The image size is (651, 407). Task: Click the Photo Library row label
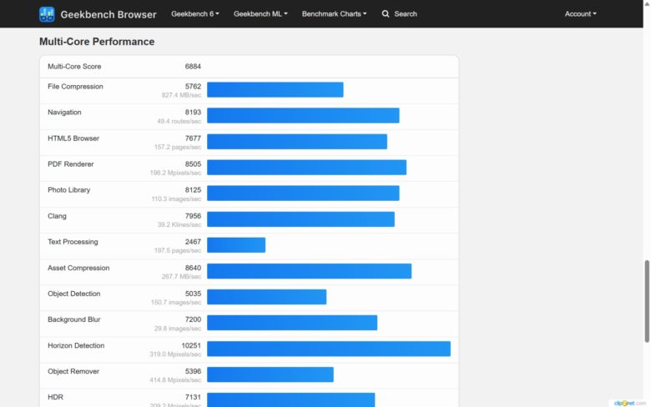click(x=69, y=189)
